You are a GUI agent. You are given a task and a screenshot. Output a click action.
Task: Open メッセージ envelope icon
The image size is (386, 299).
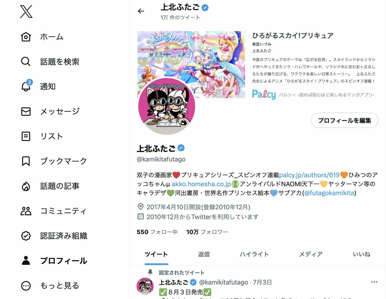[26, 111]
